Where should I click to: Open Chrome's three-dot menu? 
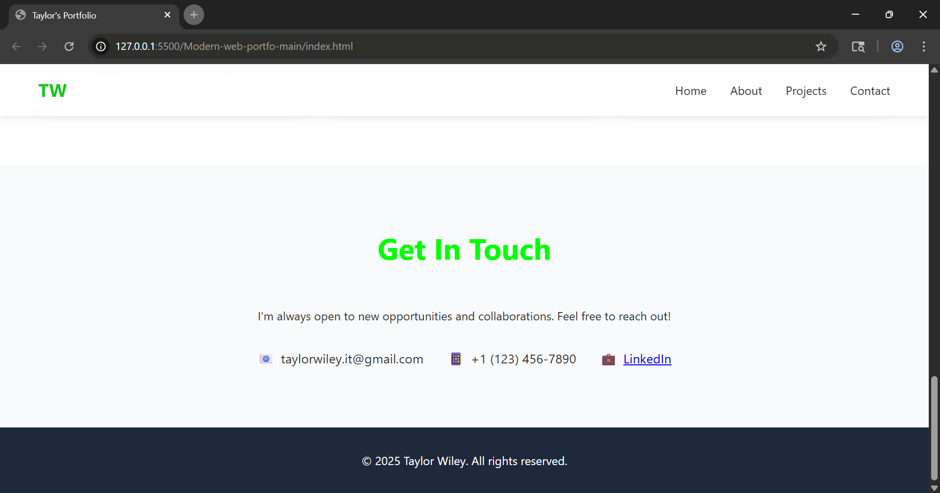pos(923,46)
